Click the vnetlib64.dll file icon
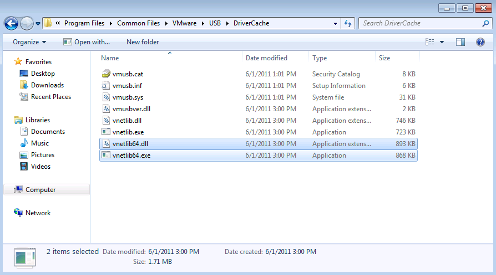 [x=106, y=144]
